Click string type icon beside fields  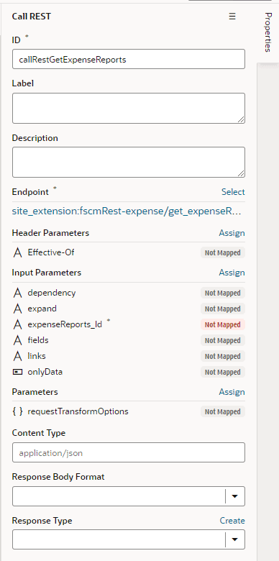click(17, 340)
